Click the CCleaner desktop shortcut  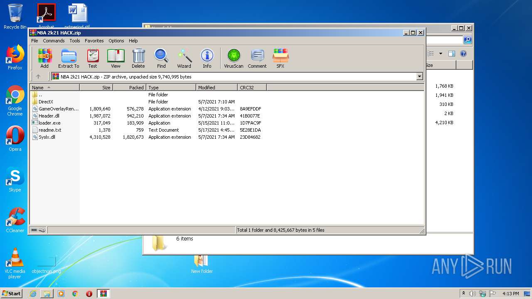coord(15,220)
